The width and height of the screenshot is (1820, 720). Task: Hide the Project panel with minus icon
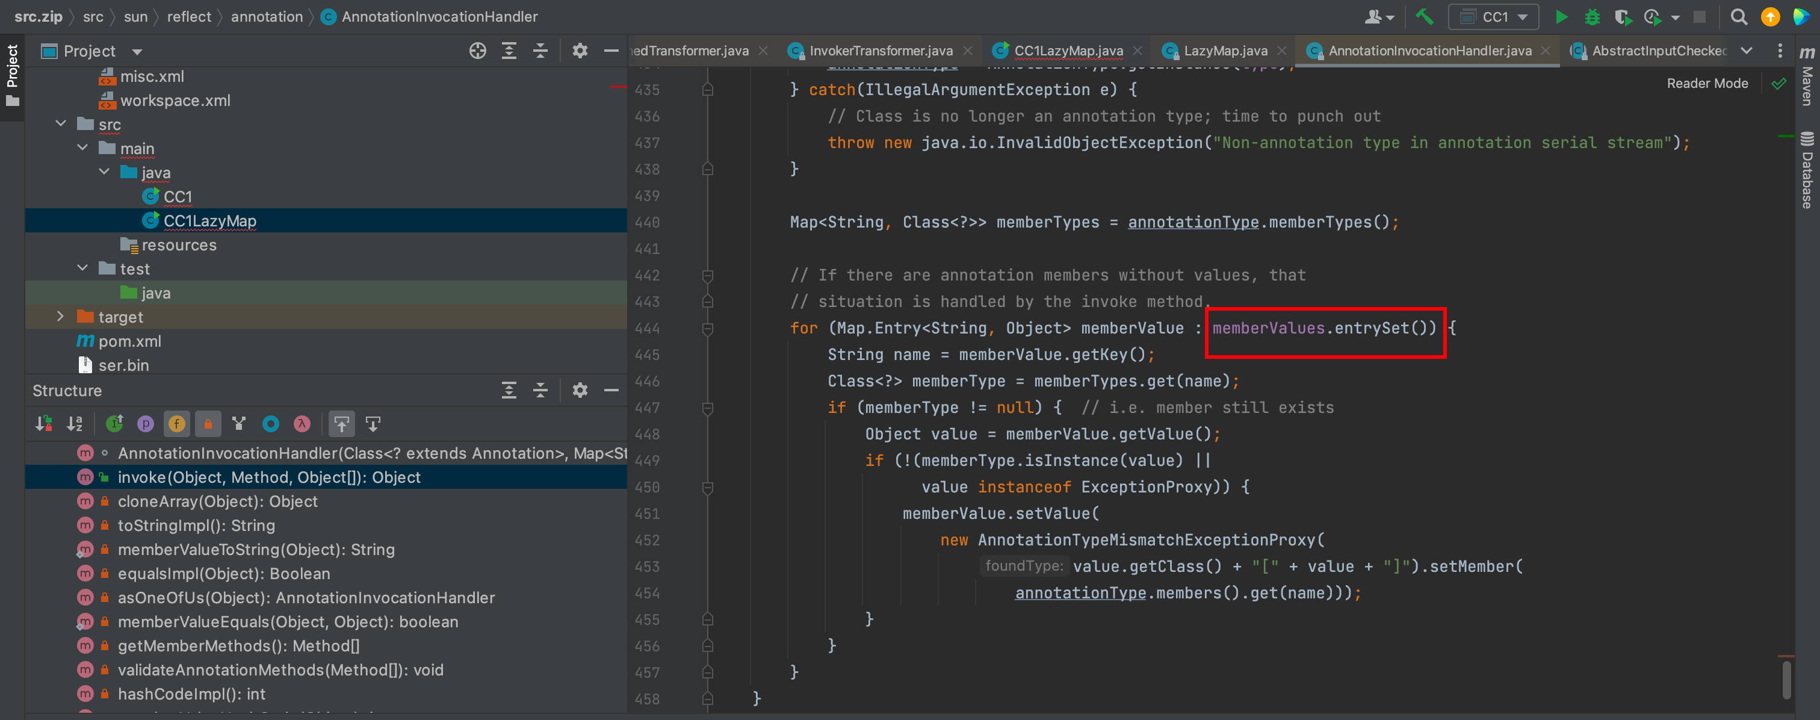pyautogui.click(x=611, y=50)
